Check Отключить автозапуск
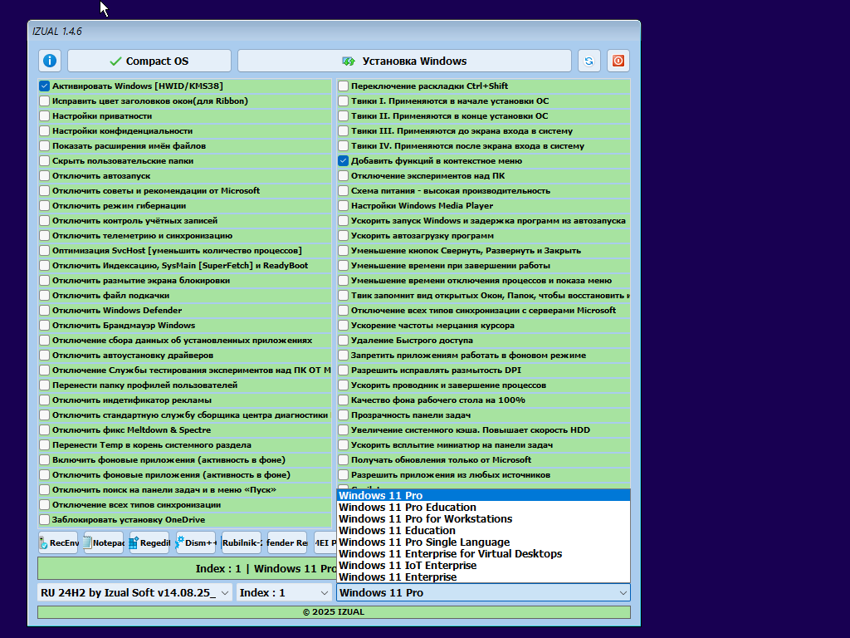850x638 pixels. (45, 176)
